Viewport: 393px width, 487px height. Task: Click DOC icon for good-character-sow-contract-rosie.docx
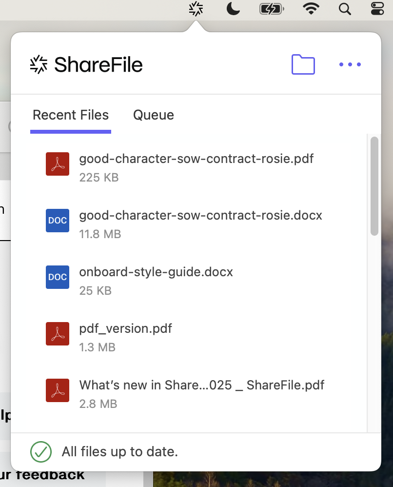click(58, 221)
